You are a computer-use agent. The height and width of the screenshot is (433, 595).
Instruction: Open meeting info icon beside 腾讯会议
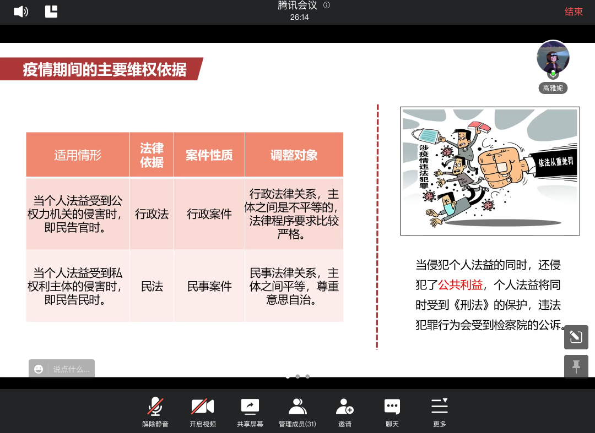327,6
